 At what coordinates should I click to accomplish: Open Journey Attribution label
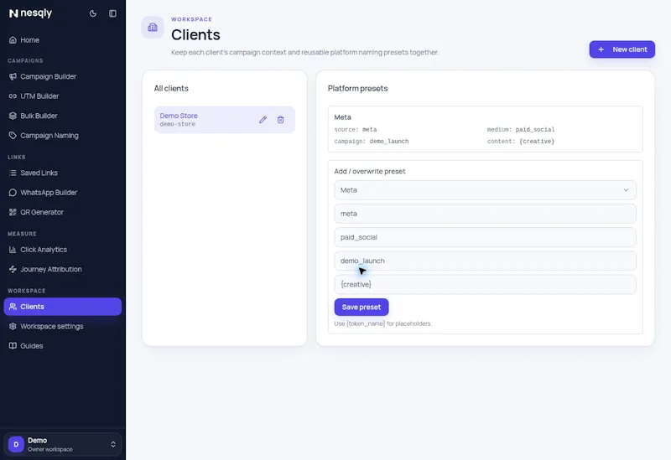click(51, 269)
